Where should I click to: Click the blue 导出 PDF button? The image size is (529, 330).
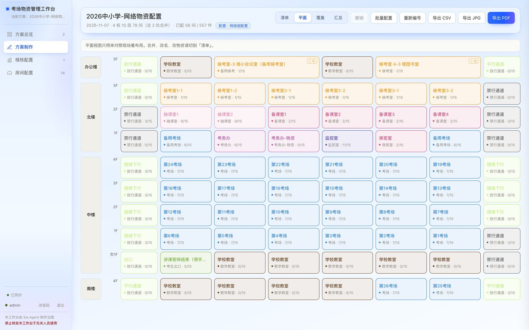click(x=501, y=18)
